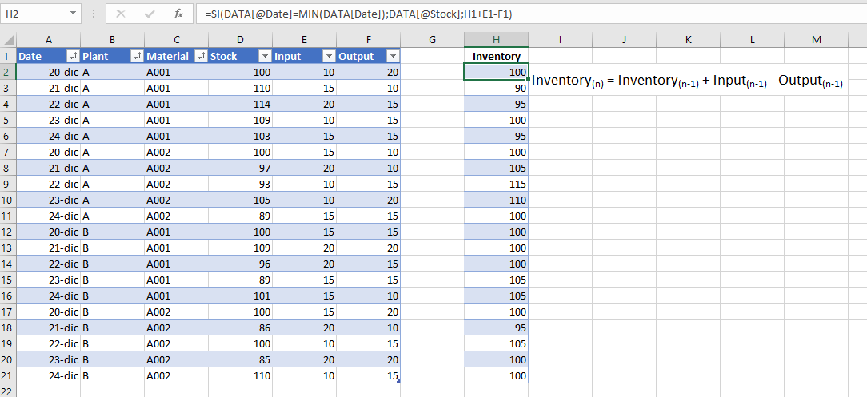Select Material cell A001 in row 16
This screenshot has height=397, width=867.
click(x=177, y=296)
